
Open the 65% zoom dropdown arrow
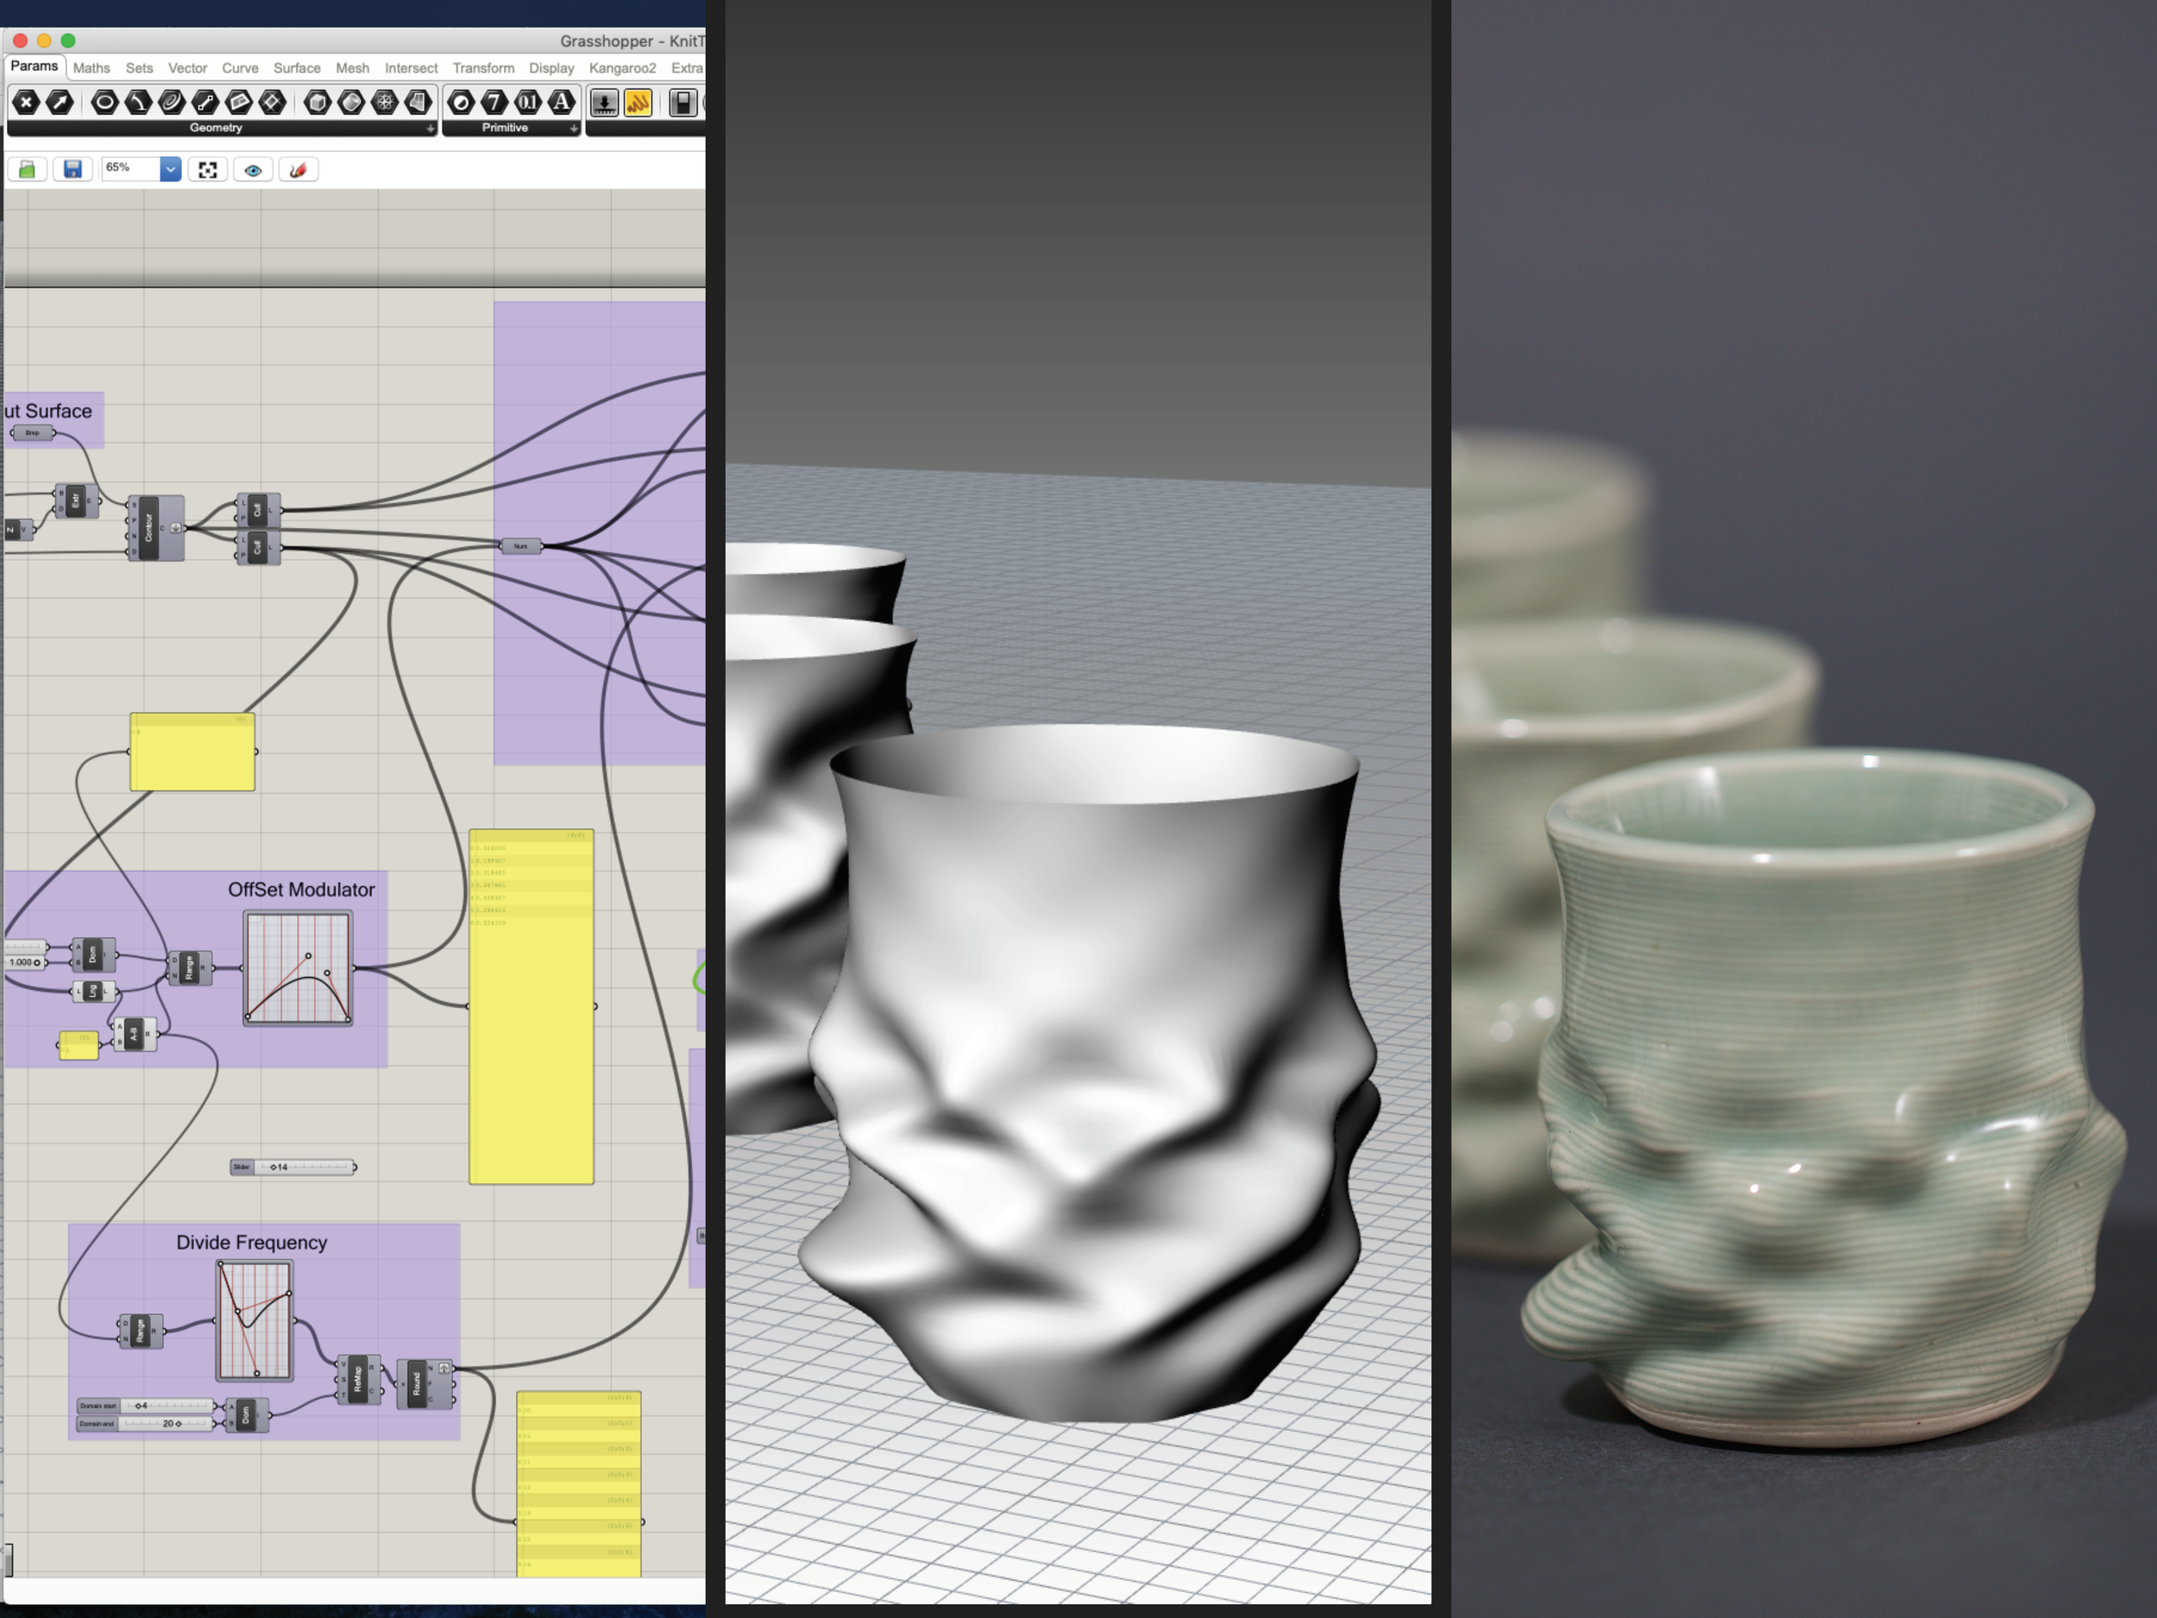coord(171,170)
